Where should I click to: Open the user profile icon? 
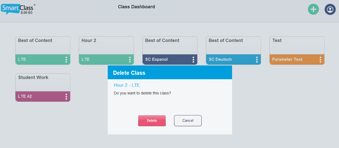pyautogui.click(x=330, y=9)
